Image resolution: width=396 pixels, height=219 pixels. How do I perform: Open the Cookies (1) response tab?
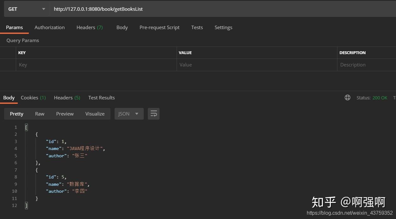tap(33, 97)
